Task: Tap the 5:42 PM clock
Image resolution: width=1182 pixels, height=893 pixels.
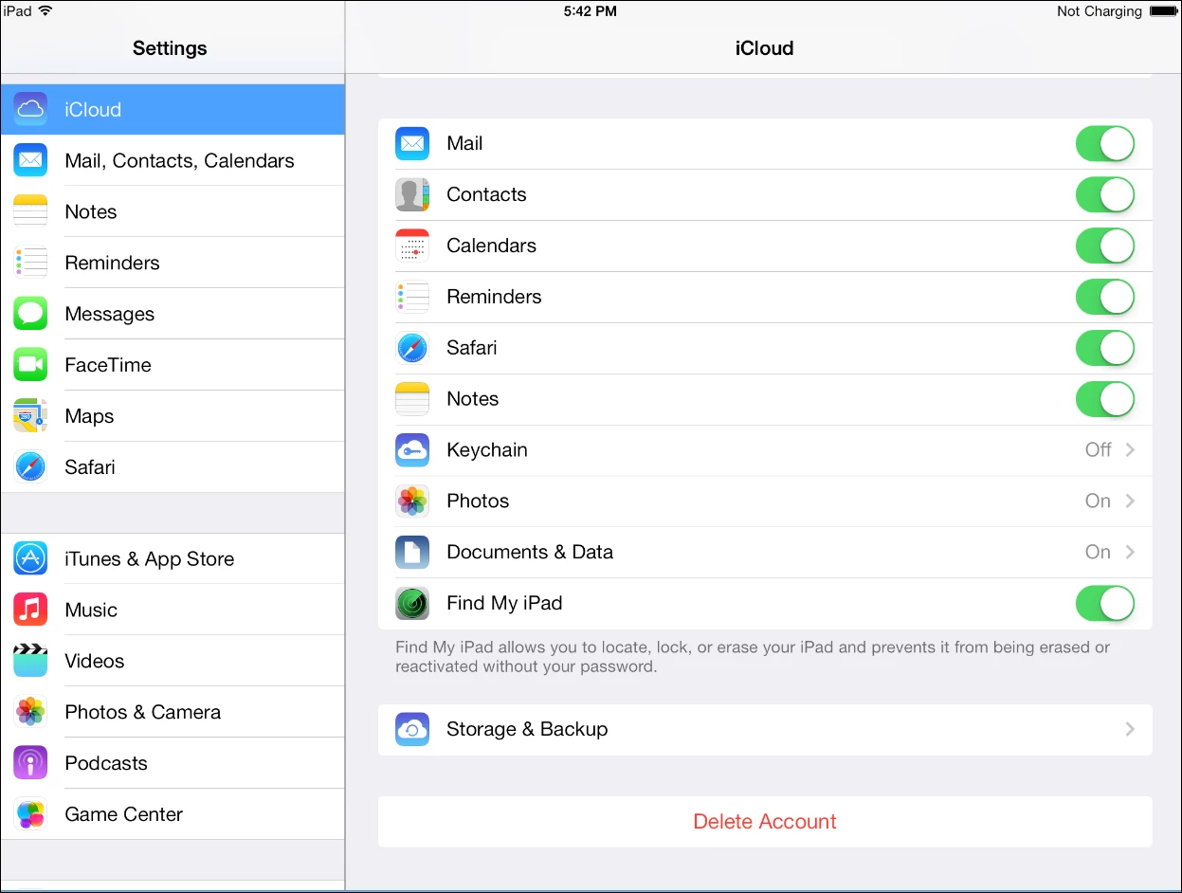Action: (590, 11)
